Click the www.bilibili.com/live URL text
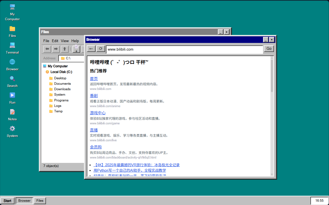The image size is (329, 205). (x=103, y=140)
